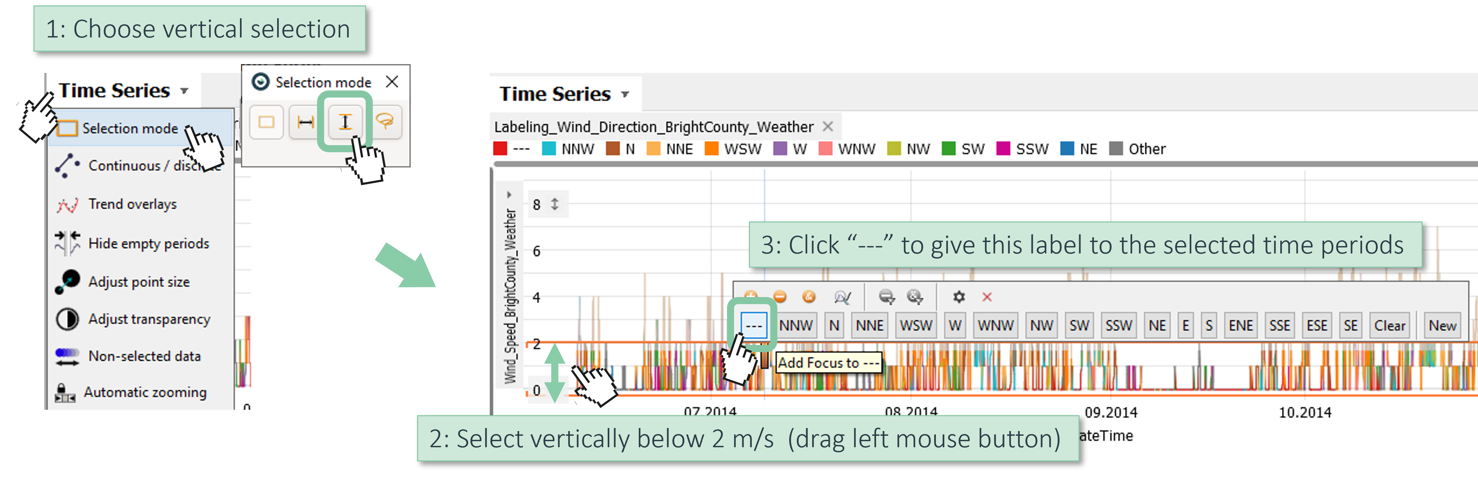
Task: Click the red '---' legend color swatch
Action: click(x=500, y=149)
